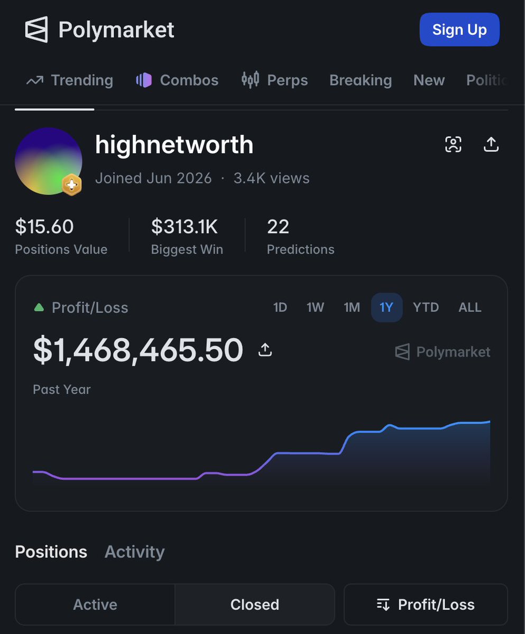Viewport: 525px width, 634px height.
Task: Select the Closed positions segment
Action: click(x=255, y=604)
